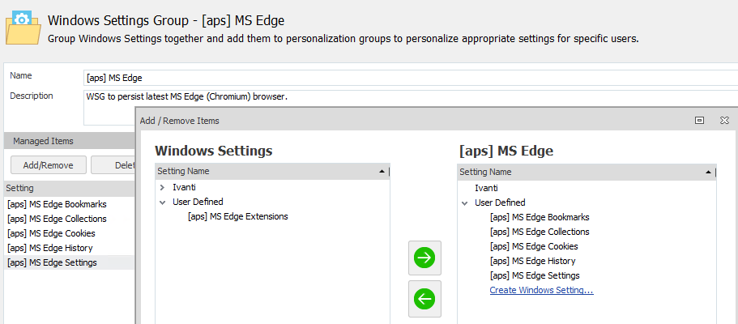Select [aps] MS Edge History in dialog tree

[x=532, y=261]
